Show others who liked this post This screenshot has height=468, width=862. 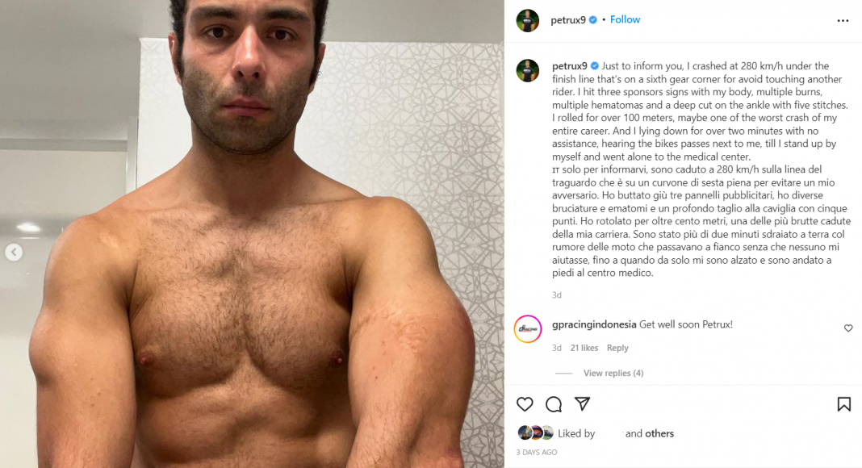pyautogui.click(x=659, y=433)
